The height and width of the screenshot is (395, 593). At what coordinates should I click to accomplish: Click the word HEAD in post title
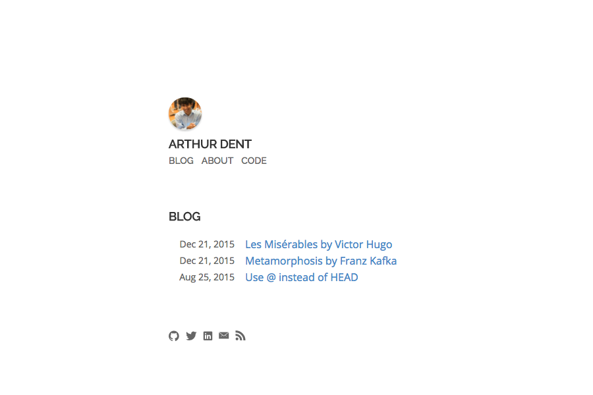(344, 277)
